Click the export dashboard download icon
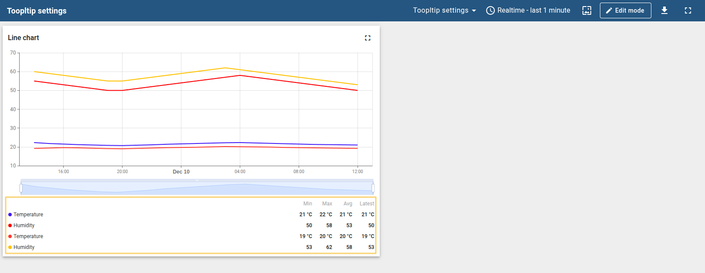 pyautogui.click(x=664, y=10)
